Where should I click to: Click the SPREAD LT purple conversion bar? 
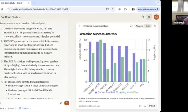(90, 62)
